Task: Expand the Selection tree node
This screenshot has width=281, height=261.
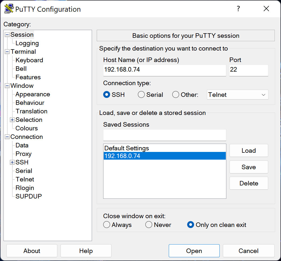Action: (x=12, y=120)
